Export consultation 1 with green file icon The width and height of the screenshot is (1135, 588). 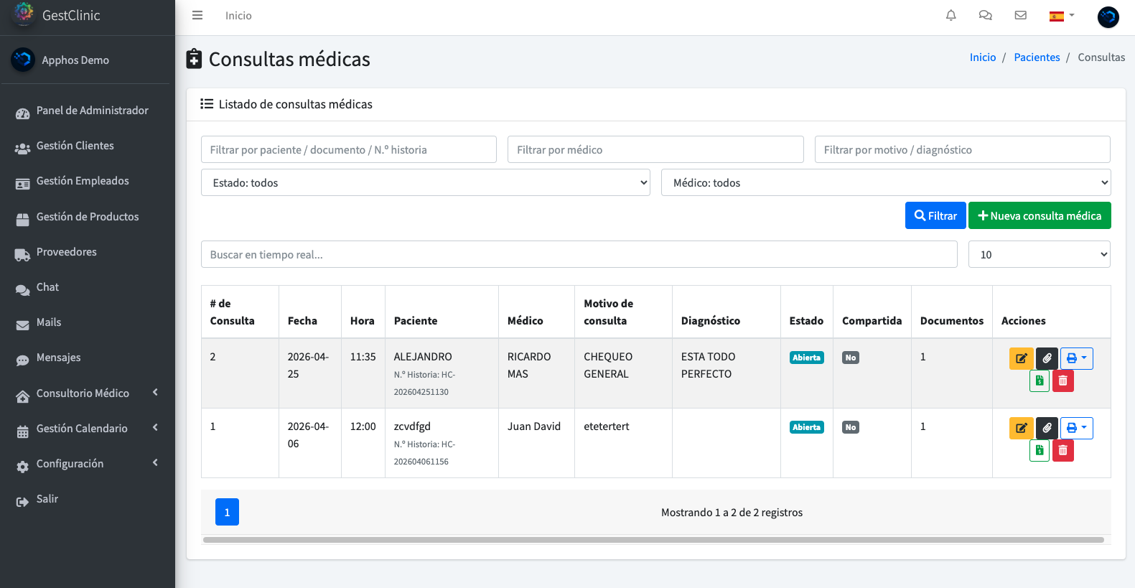pyautogui.click(x=1040, y=451)
